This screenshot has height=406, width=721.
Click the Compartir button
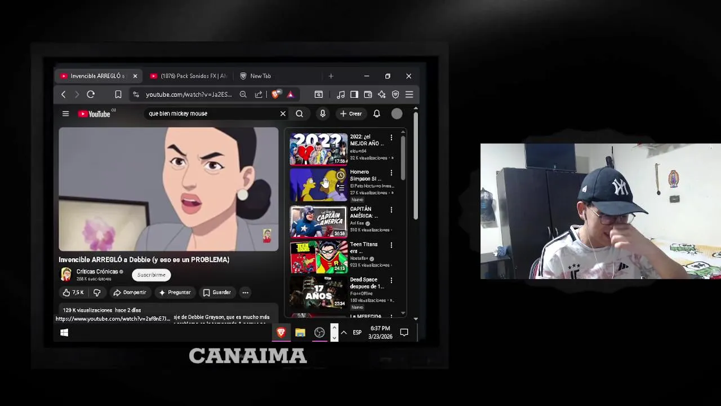(130, 293)
